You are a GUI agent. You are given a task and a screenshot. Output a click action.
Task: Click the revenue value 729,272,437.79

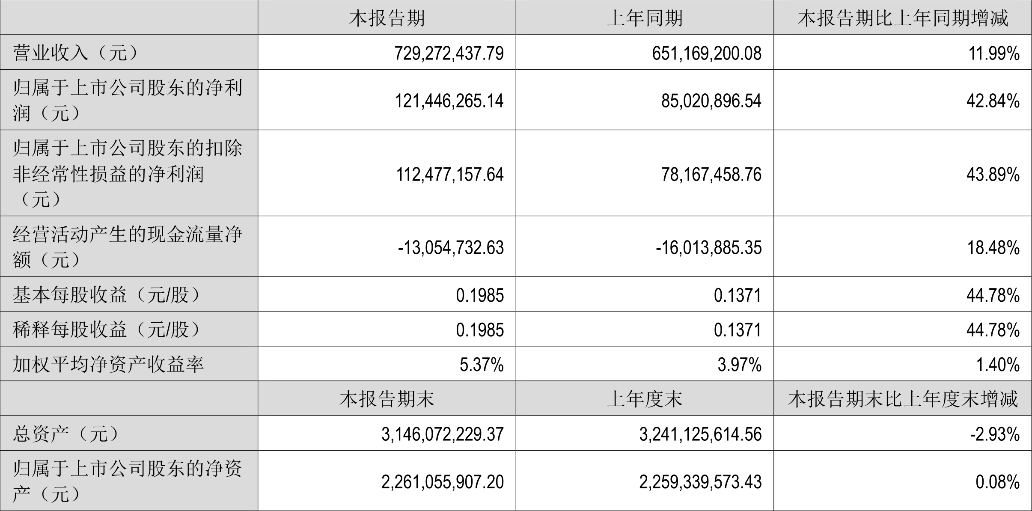tap(449, 53)
